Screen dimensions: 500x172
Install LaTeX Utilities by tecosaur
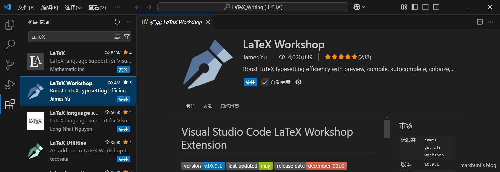123,159
